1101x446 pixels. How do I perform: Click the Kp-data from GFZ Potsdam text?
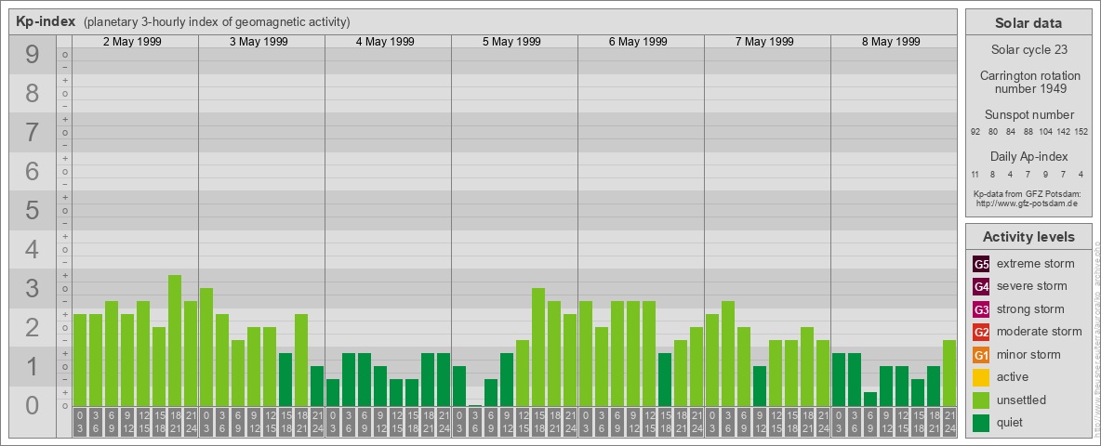tap(1028, 193)
